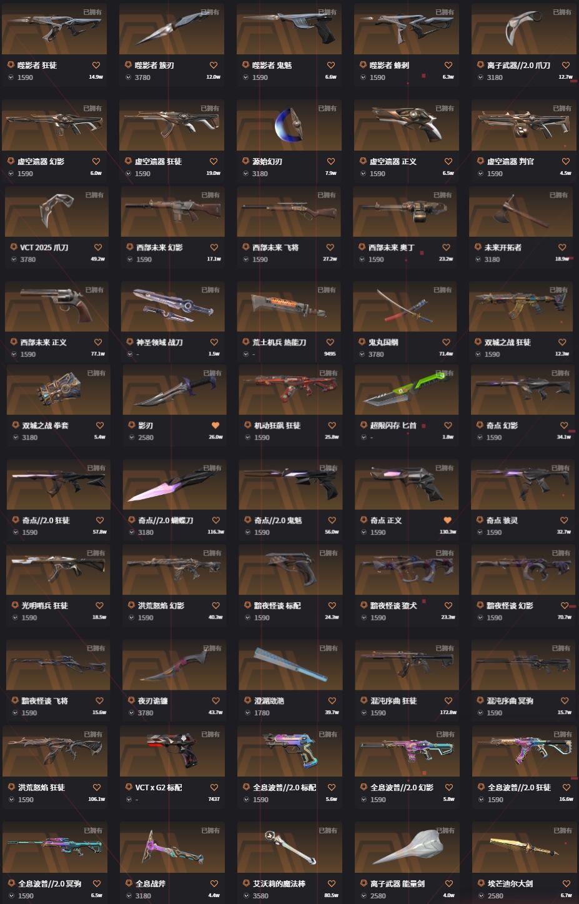The image size is (579, 904).
Task: Toggle the heart icon for 鬼丸国纲
Action: pos(446,342)
